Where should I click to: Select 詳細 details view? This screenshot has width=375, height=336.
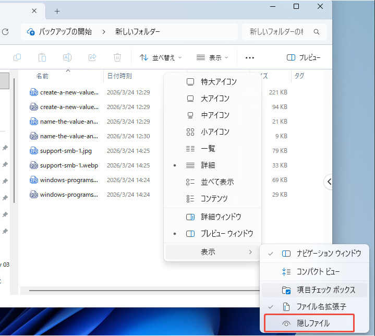tap(212, 165)
